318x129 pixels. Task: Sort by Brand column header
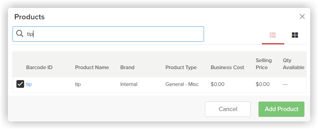[x=127, y=68]
